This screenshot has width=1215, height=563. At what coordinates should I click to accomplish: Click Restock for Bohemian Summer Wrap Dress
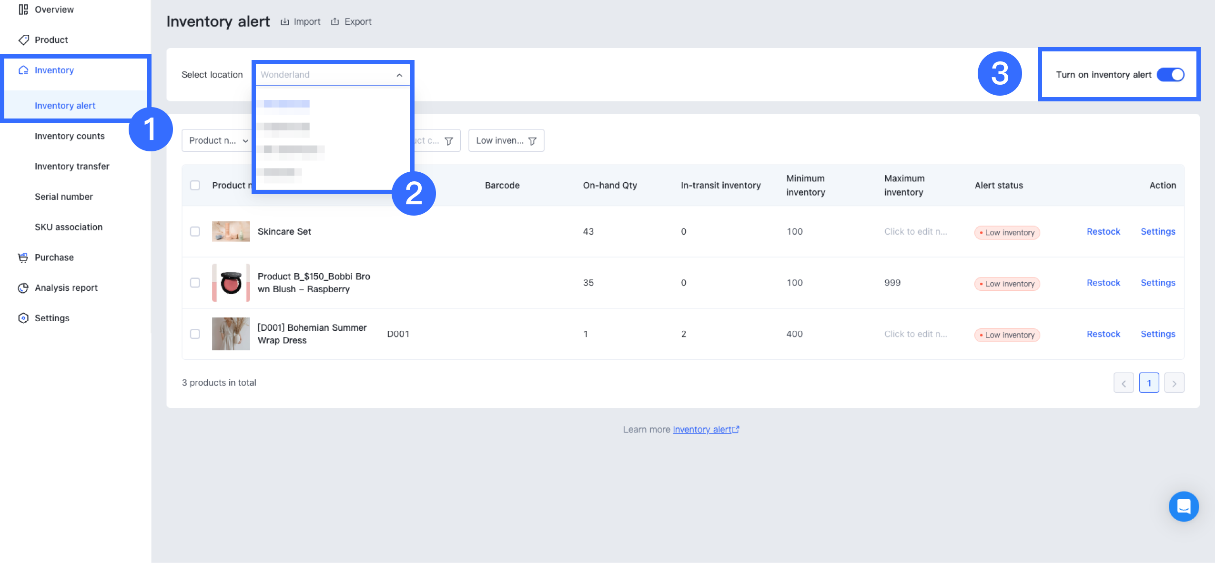pos(1103,334)
